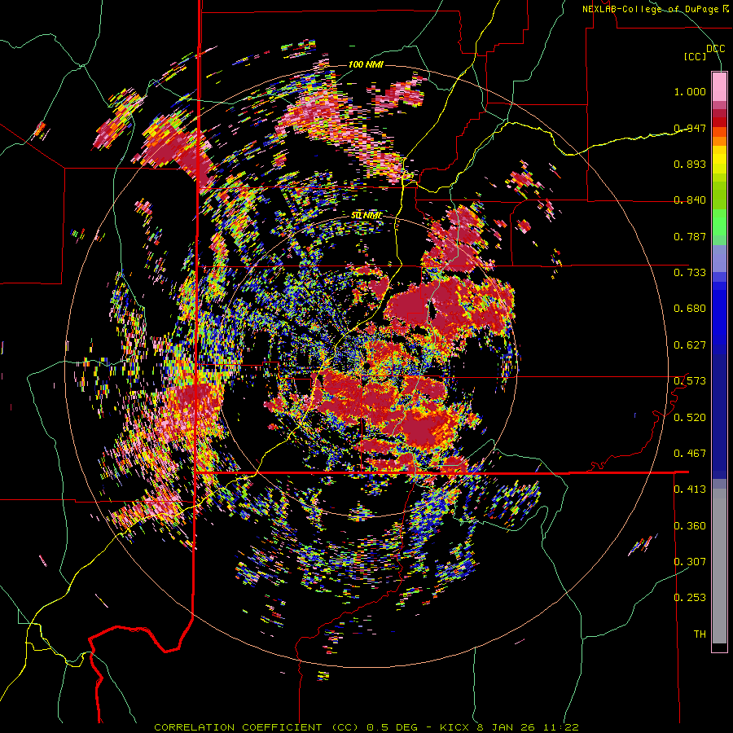Click the 0.253 scale value

(690, 598)
